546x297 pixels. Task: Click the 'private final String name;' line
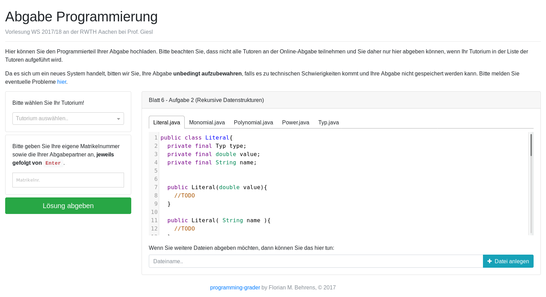212,162
